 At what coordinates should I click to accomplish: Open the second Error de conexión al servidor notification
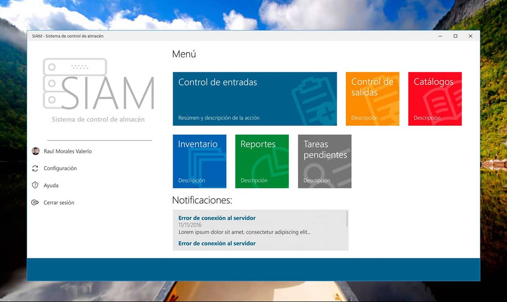pos(217,243)
